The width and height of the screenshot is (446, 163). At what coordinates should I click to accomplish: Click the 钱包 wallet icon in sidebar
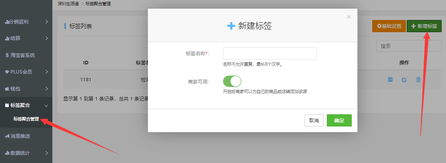coord(7,89)
